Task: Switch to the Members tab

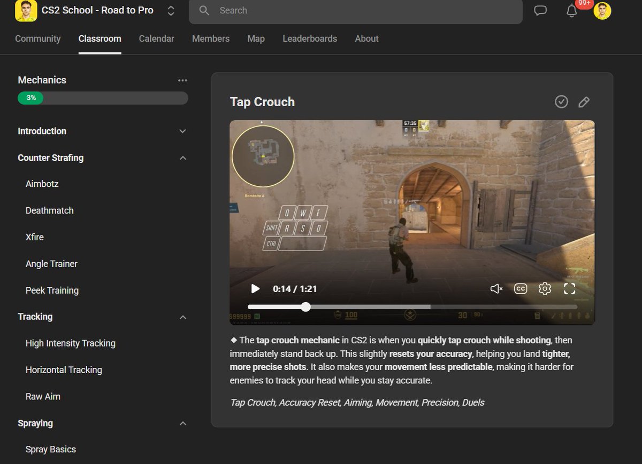Action: [211, 38]
